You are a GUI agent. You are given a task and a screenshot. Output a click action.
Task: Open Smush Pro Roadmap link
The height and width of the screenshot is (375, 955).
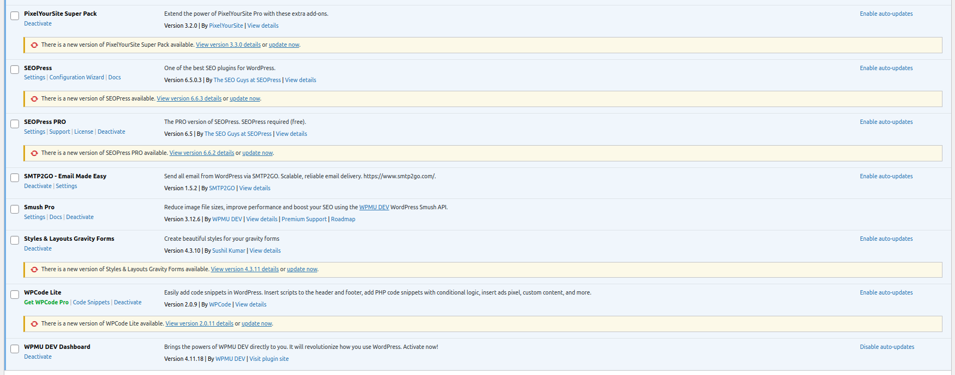(x=343, y=219)
